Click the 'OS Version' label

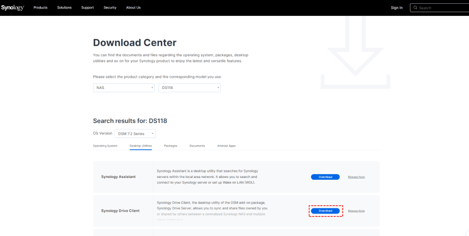[x=103, y=133]
